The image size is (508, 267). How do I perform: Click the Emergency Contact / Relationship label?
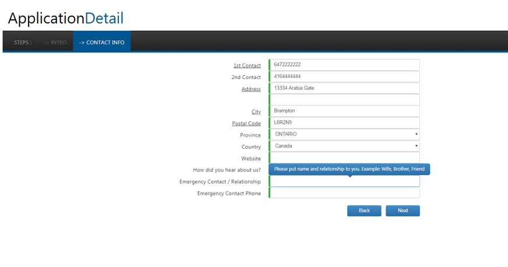click(220, 182)
